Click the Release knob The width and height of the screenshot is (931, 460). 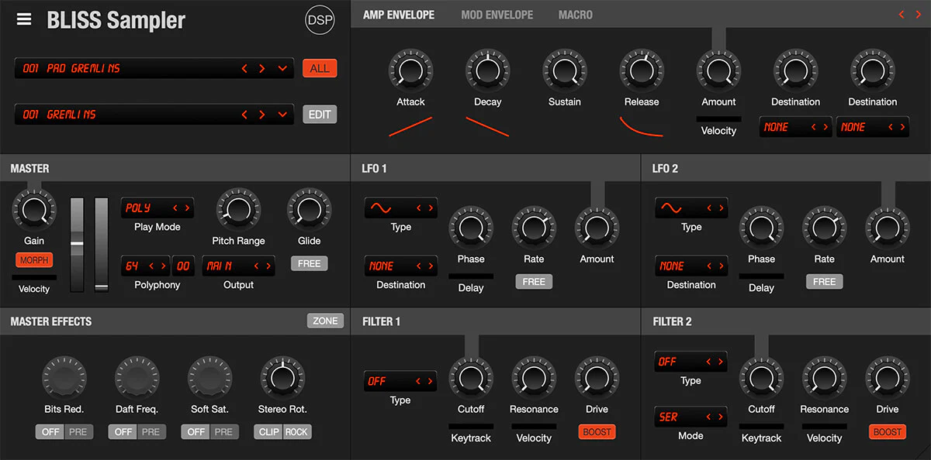(x=642, y=70)
